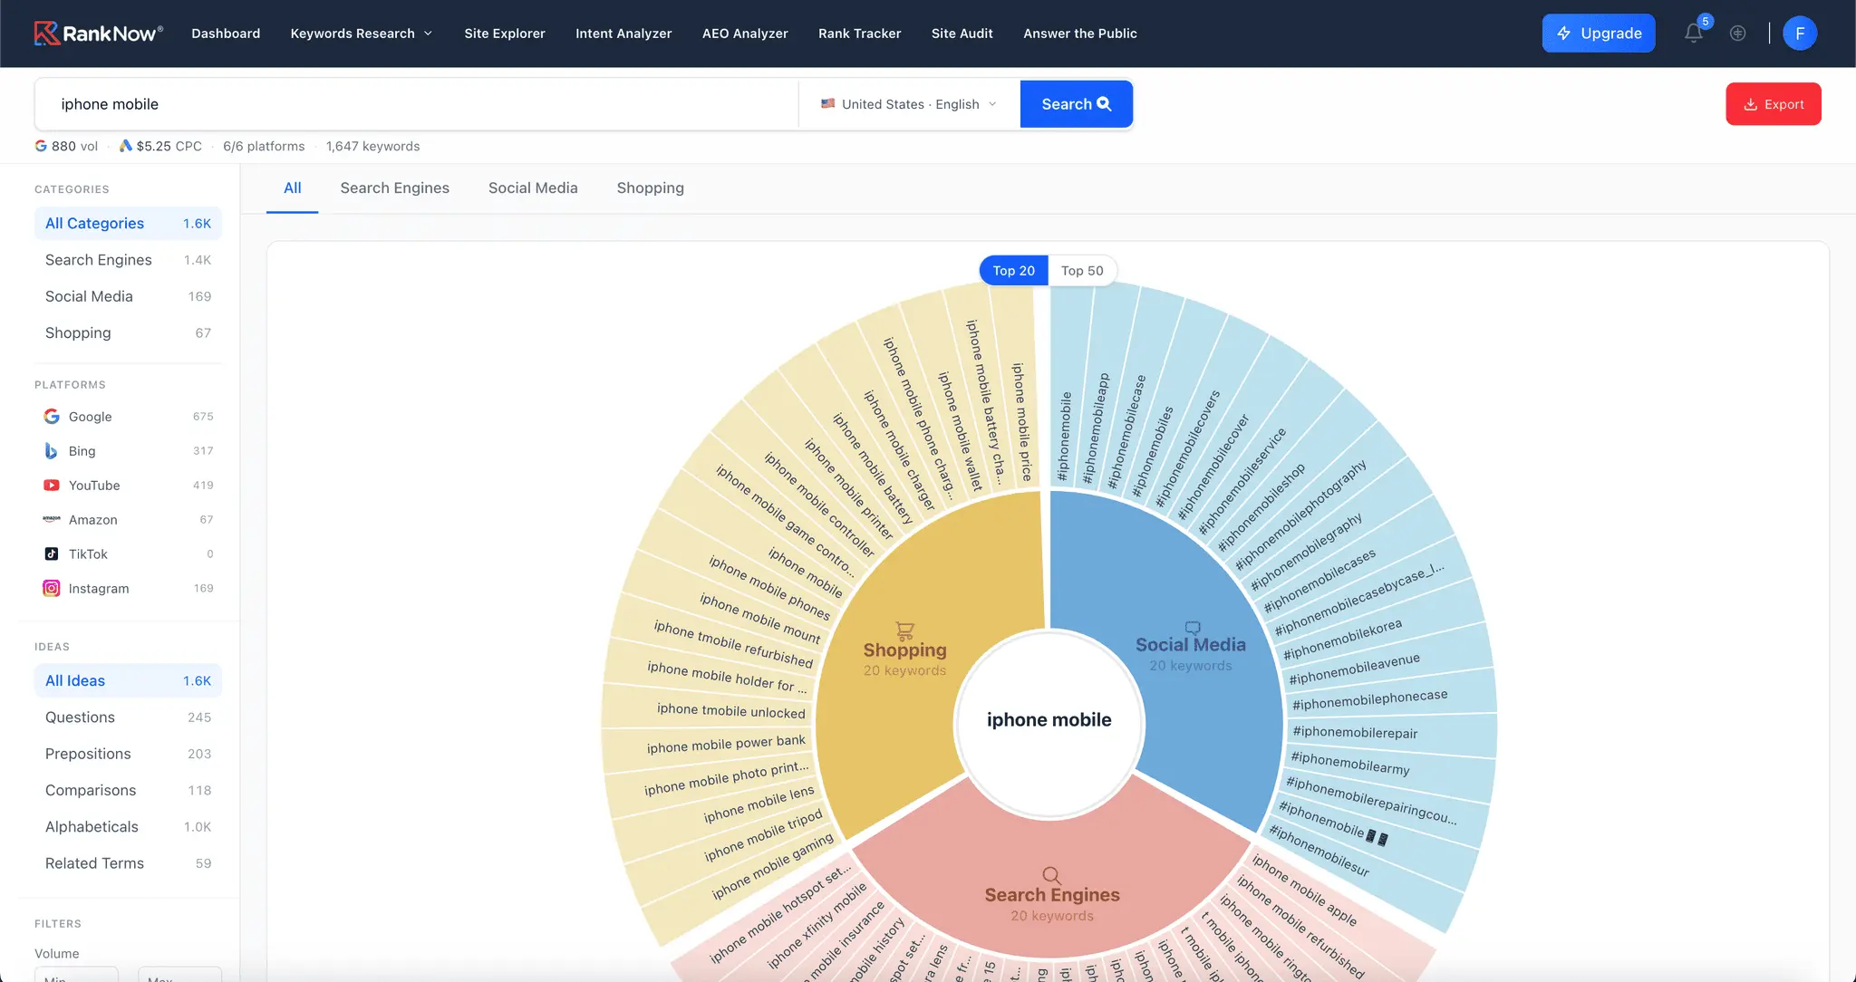Click the YouTube platform icon
This screenshot has width=1856, height=982.
(x=52, y=486)
